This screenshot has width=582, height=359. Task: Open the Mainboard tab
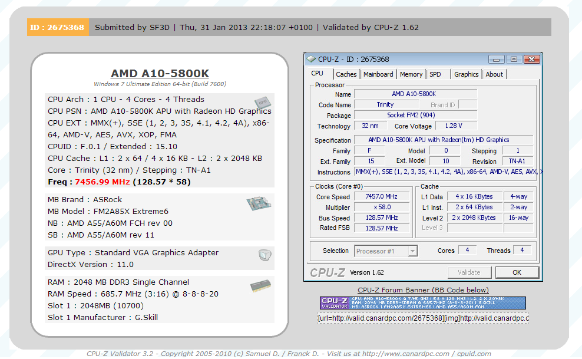(378, 74)
